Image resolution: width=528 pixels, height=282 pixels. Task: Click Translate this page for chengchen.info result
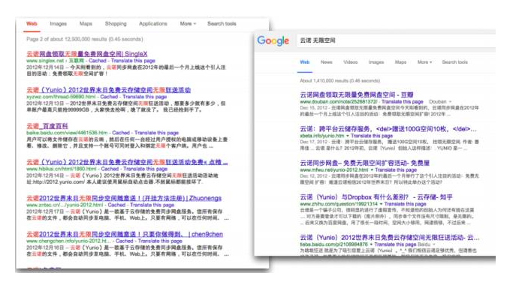(160, 241)
